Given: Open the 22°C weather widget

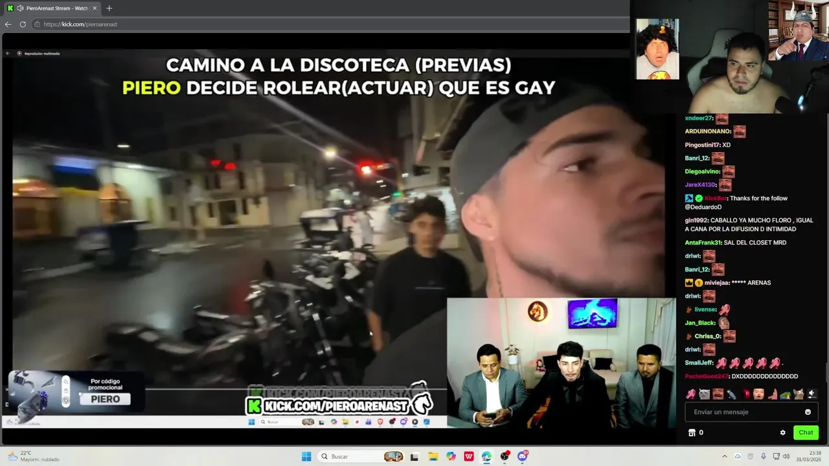Looking at the screenshot, I should pos(34,456).
